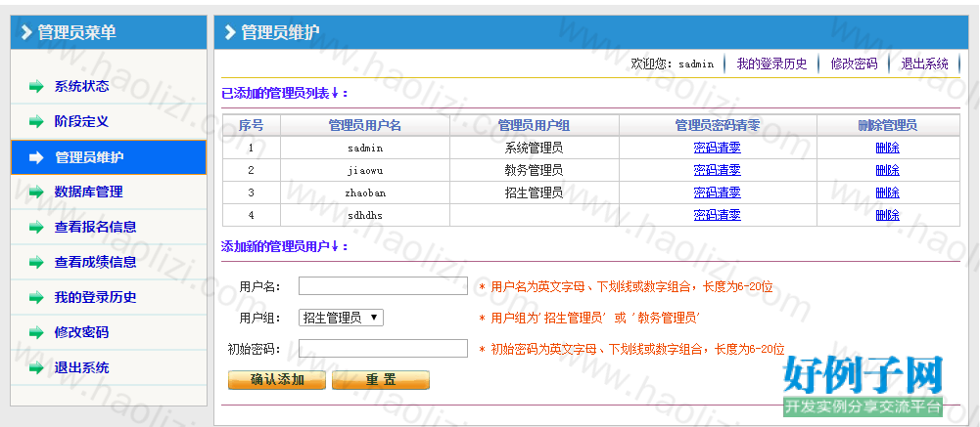Viewport: 980px width, 427px height.
Task: Click the chevron icon in 管理员菜单 header
Action: coord(26,32)
